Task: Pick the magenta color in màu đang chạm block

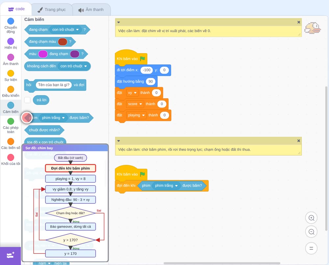Action: [x=43, y=54]
